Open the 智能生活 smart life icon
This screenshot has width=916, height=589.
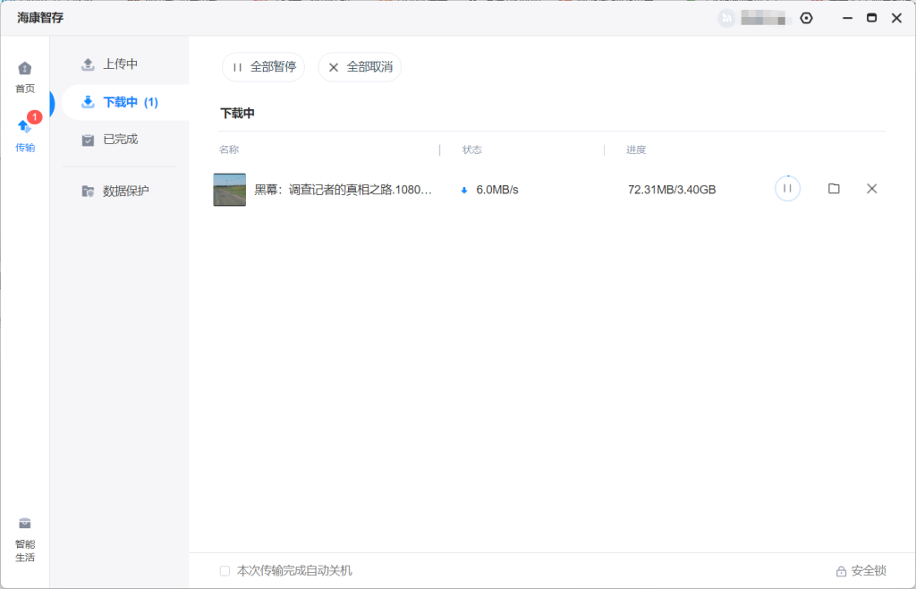[25, 525]
